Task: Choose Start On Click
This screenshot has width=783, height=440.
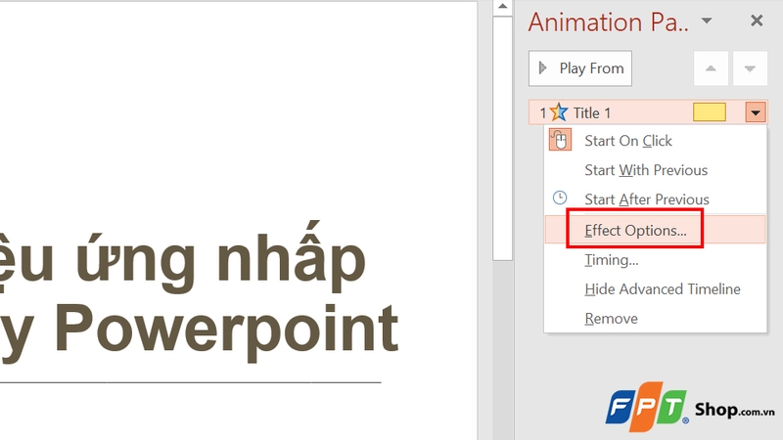Action: (x=655, y=141)
